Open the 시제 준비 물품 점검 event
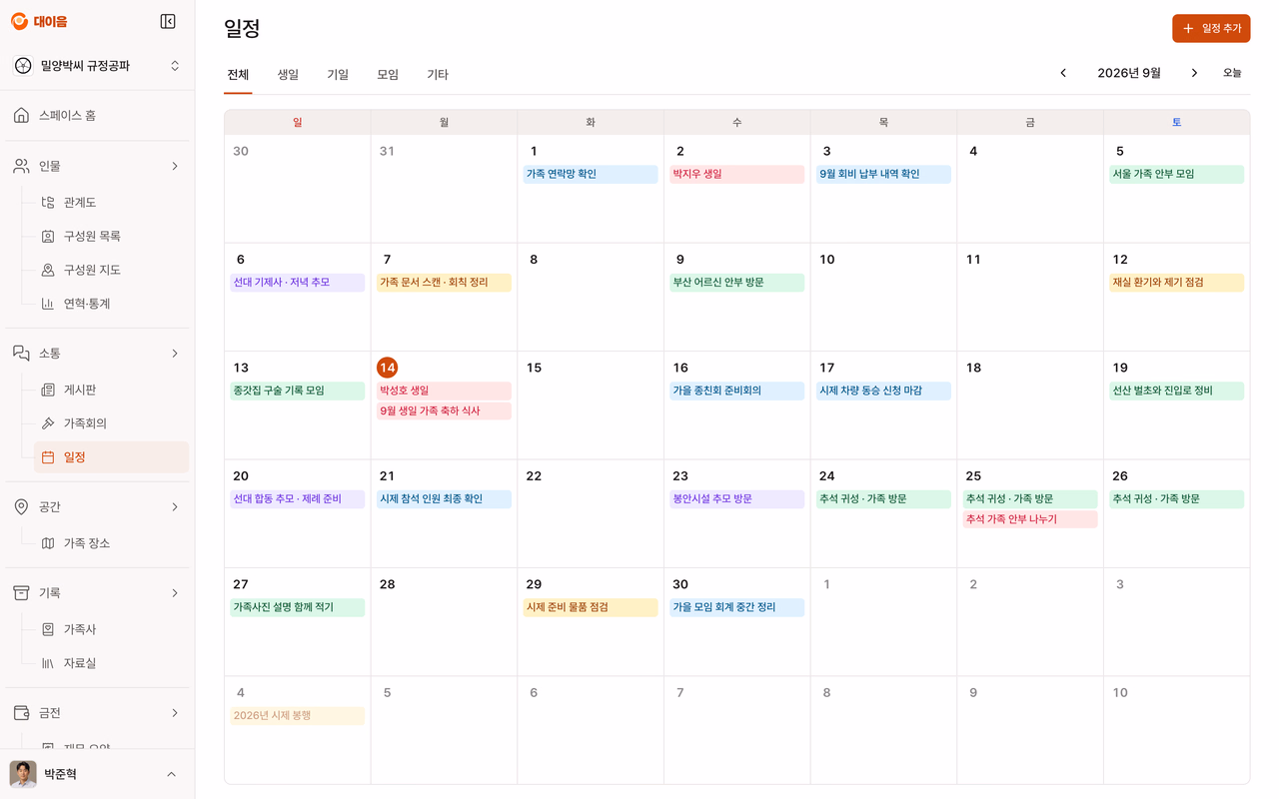The width and height of the screenshot is (1279, 799). click(591, 607)
